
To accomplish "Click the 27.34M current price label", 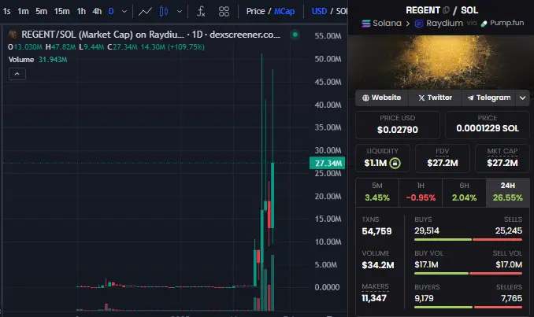I will (x=328, y=164).
